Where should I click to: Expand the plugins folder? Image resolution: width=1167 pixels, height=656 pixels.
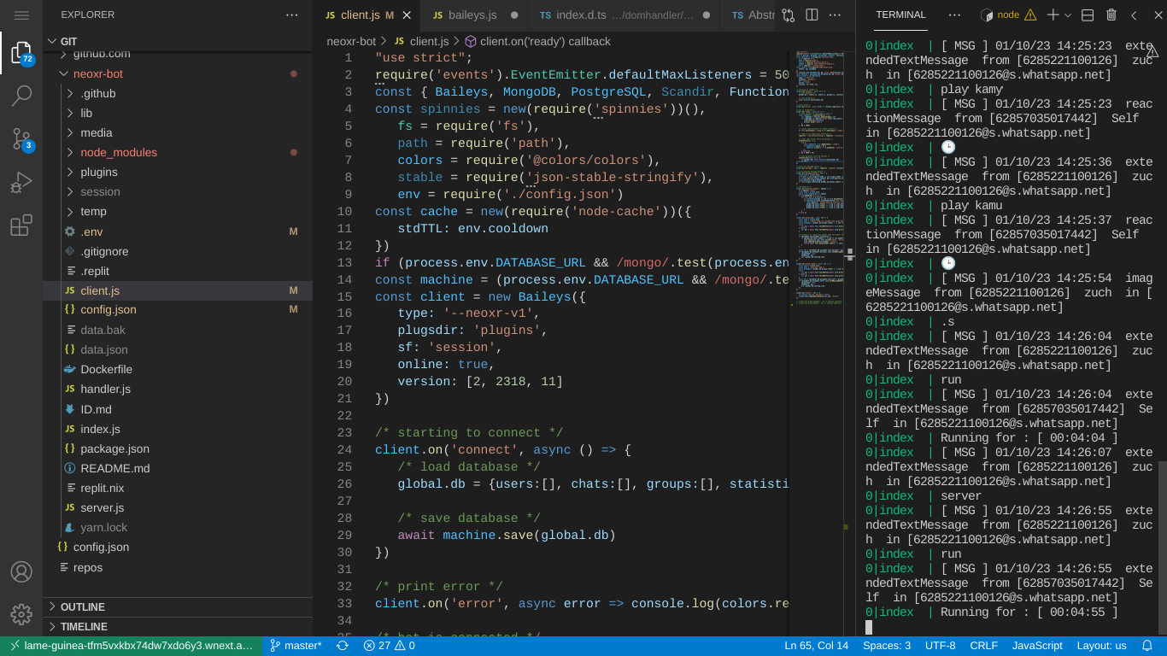pos(99,172)
